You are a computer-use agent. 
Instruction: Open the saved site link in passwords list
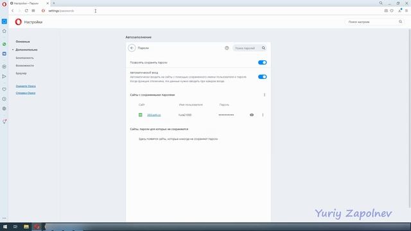pyautogui.click(x=154, y=116)
